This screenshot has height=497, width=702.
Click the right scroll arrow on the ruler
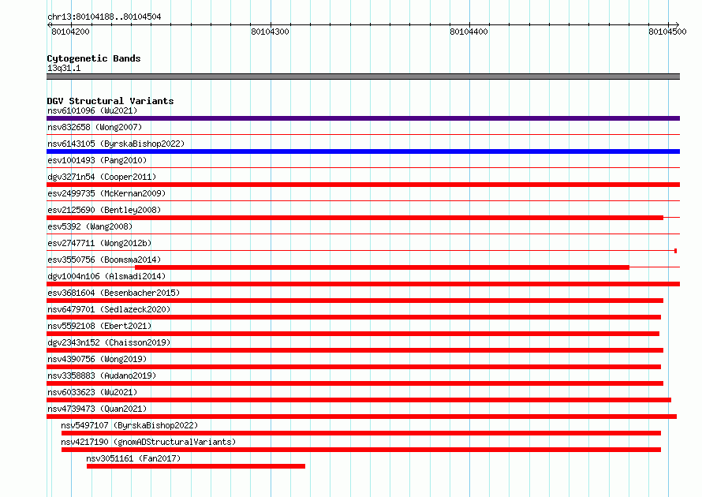(x=678, y=24)
